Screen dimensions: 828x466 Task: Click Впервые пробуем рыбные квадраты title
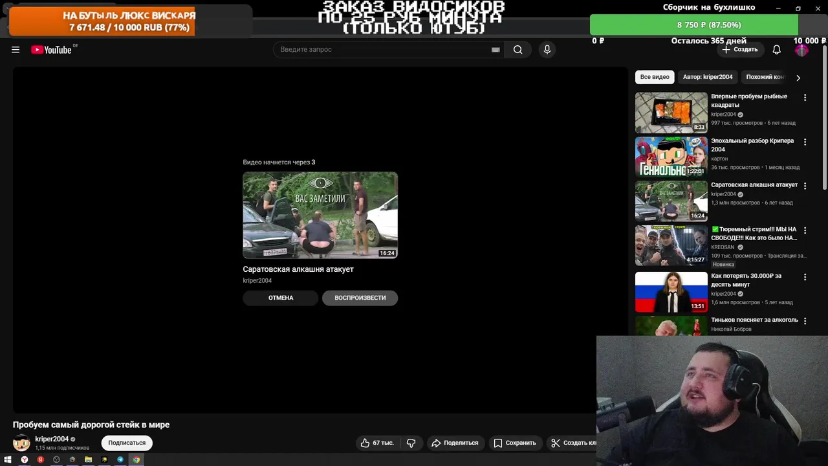749,100
